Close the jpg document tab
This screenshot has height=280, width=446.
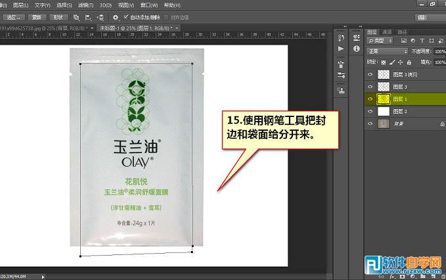click(92, 28)
